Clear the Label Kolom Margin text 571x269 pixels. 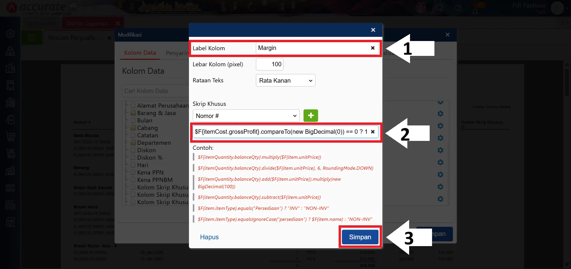point(373,48)
